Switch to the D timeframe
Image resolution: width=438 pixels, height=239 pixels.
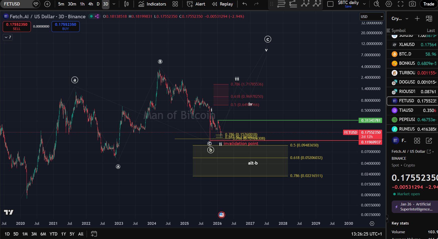pyautogui.click(x=98, y=4)
